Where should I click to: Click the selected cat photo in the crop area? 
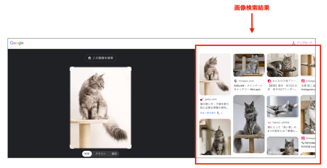101,108
